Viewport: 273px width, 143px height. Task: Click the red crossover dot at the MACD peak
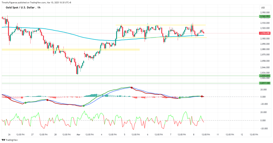(132, 88)
